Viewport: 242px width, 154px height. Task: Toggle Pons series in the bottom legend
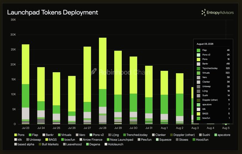pyautogui.click(x=19, y=135)
